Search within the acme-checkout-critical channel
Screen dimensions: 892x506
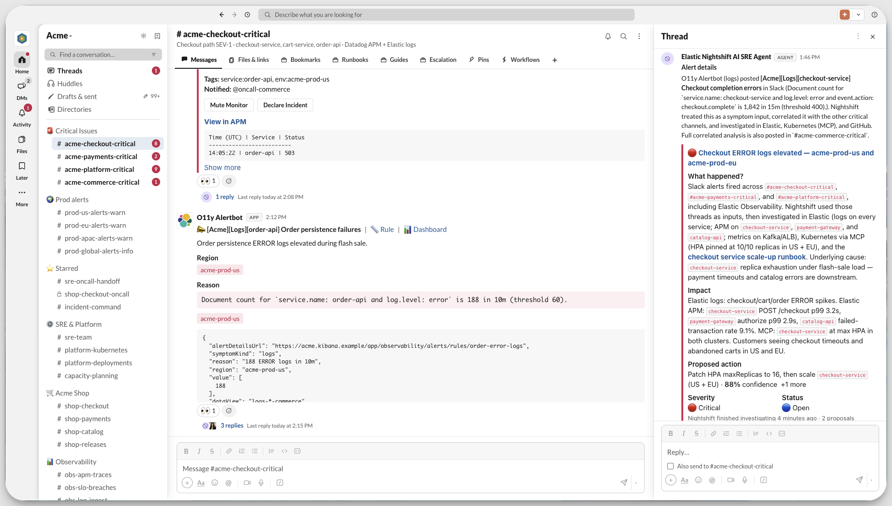click(624, 36)
